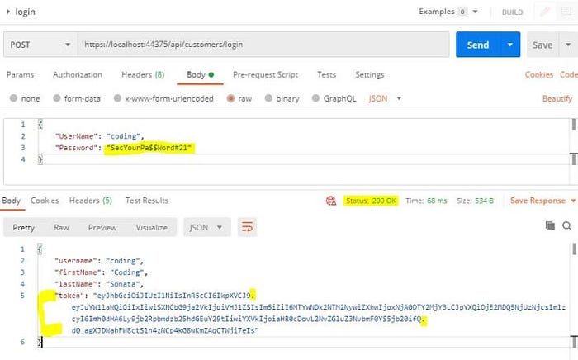Select the GraphQL body type
Image resolution: width=578 pixels, height=360 pixels.
334,98
